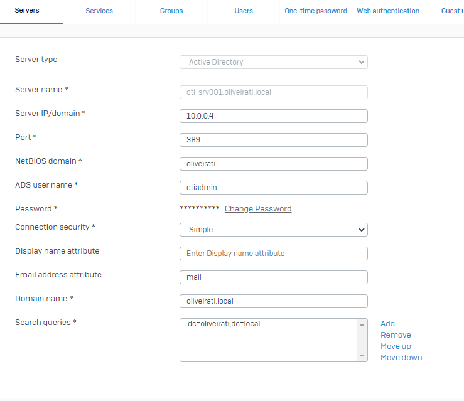
Task: Select the NetBIOS domain input field
Action: (x=273, y=164)
